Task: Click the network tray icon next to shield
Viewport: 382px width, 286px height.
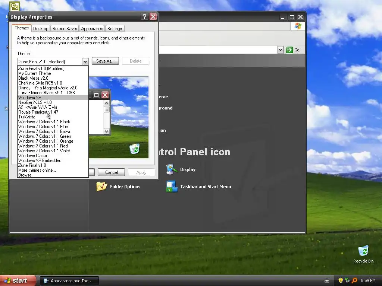Action: click(347, 280)
